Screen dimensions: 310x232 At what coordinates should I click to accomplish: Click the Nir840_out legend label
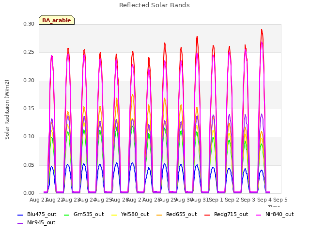[279, 214]
